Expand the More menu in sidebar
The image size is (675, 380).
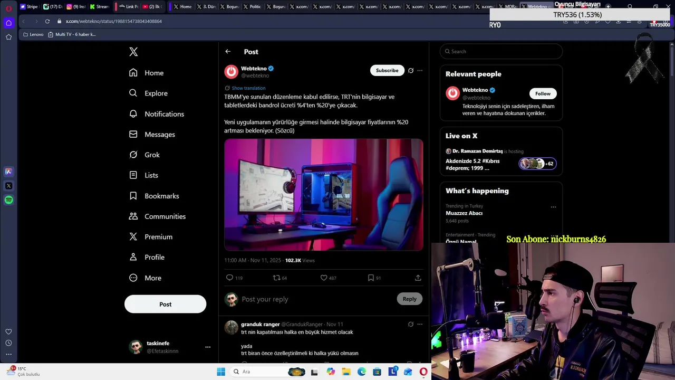(x=145, y=278)
